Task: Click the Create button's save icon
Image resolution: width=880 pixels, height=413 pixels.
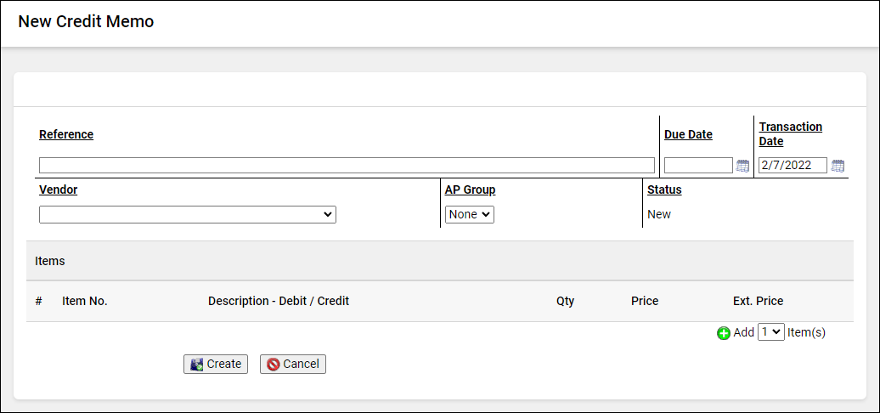Action: 196,365
